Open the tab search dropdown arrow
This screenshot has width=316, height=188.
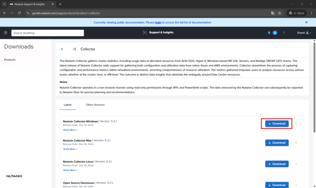(4, 4)
